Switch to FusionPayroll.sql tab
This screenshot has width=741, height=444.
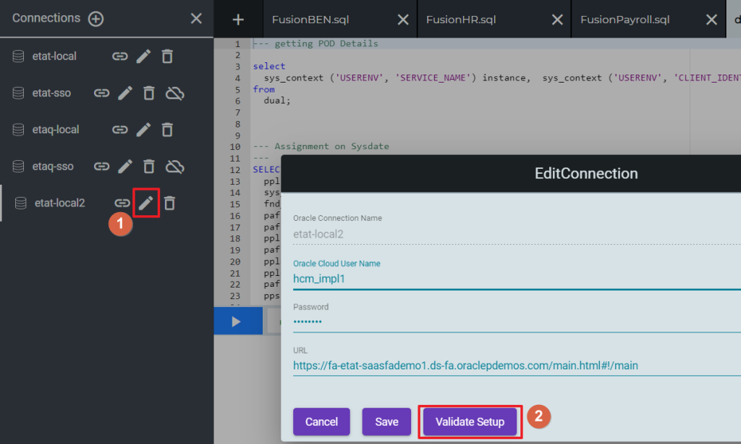point(624,20)
